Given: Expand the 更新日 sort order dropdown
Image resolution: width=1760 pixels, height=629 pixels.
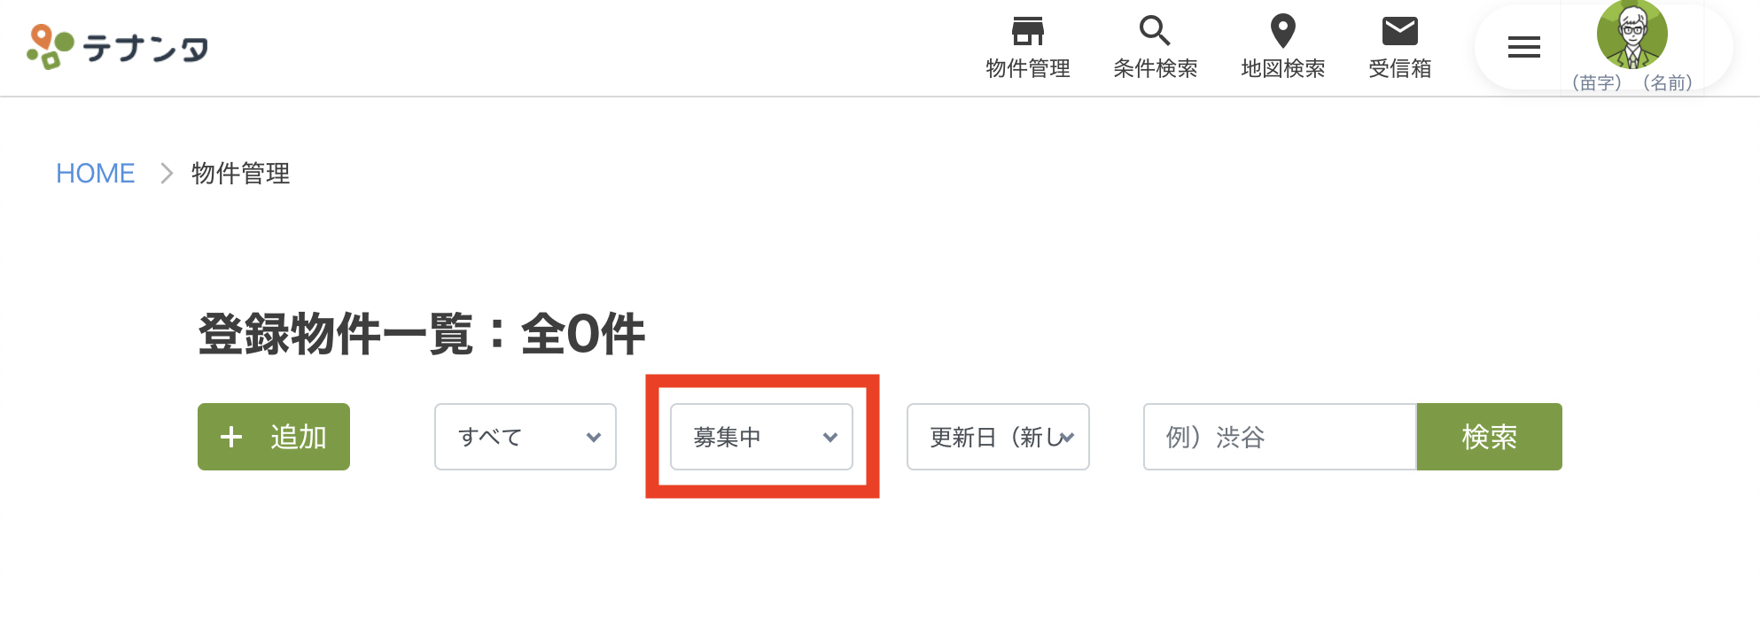Looking at the screenshot, I should [998, 437].
